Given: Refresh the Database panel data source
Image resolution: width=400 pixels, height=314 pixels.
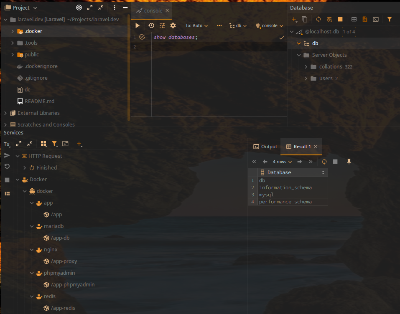Looking at the screenshot, I should point(318,19).
